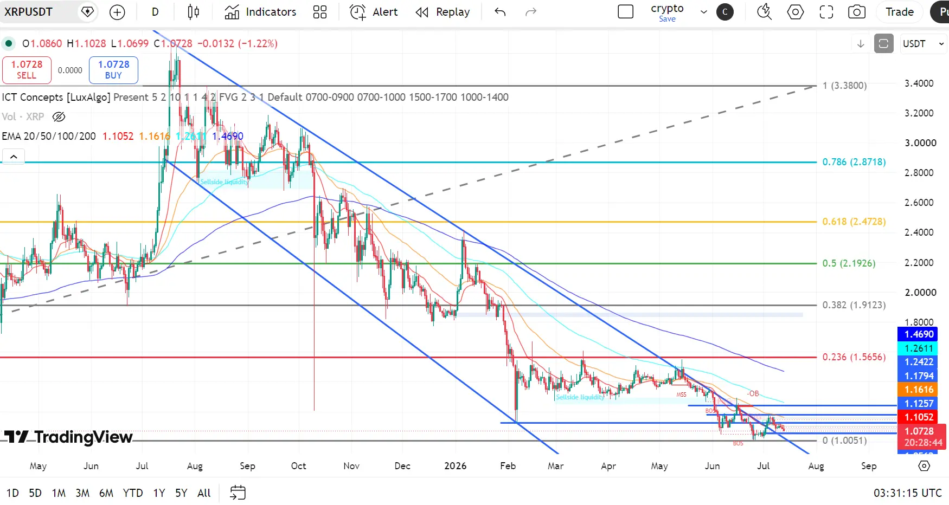Open the Indicators dialog

260,12
